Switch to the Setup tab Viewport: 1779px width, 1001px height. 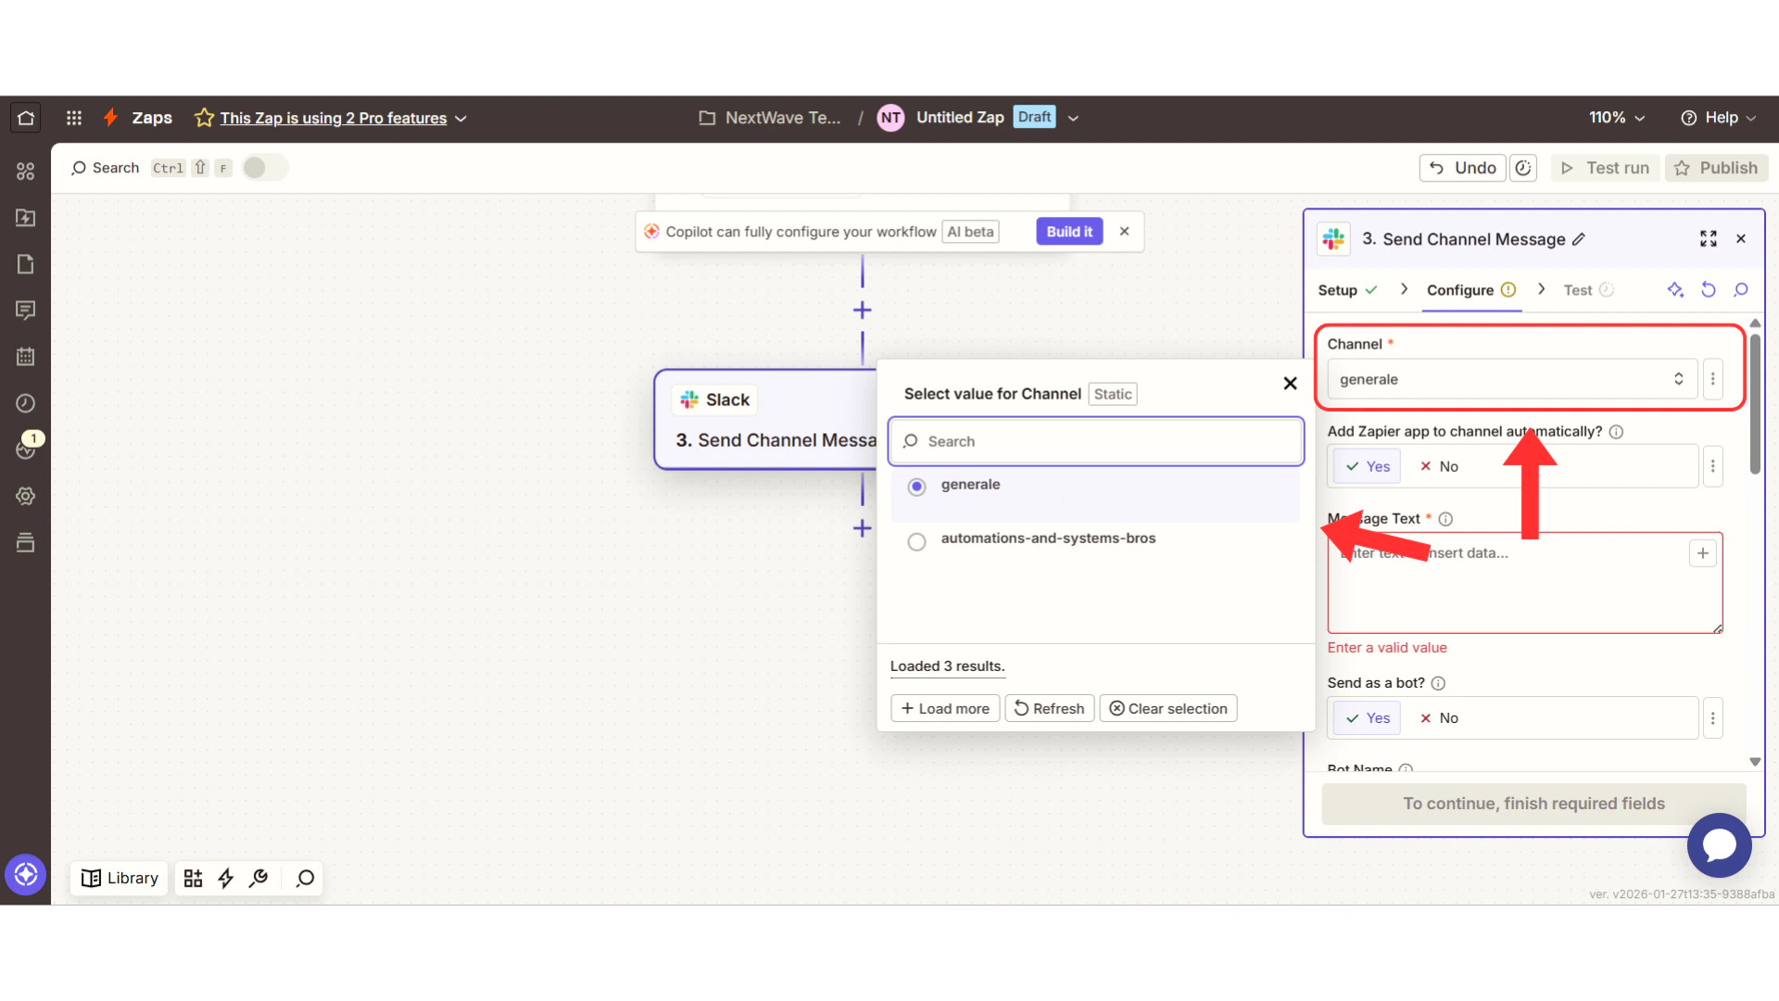(x=1340, y=289)
